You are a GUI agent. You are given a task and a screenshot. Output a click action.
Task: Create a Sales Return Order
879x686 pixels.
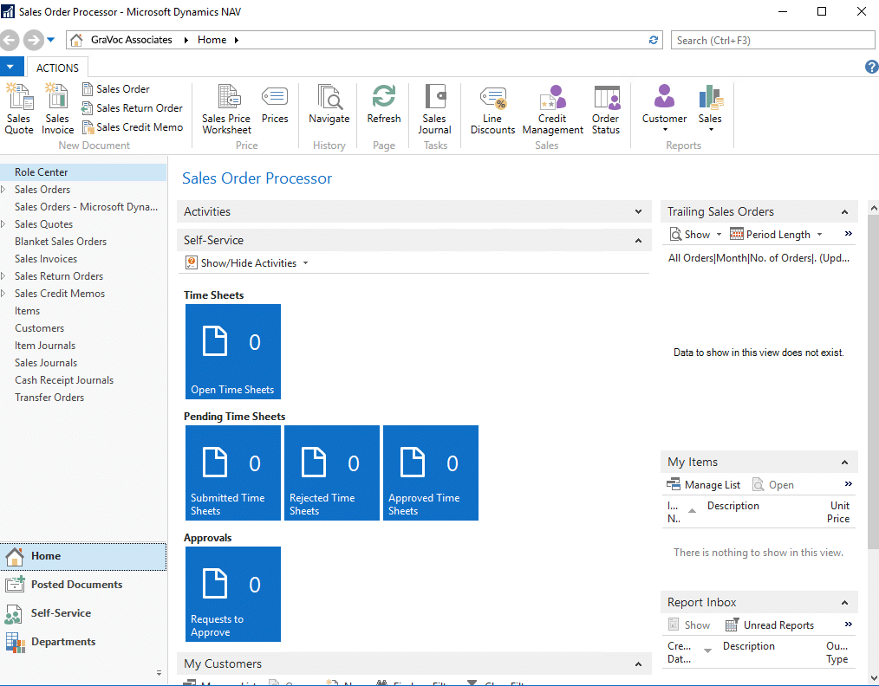(x=133, y=108)
